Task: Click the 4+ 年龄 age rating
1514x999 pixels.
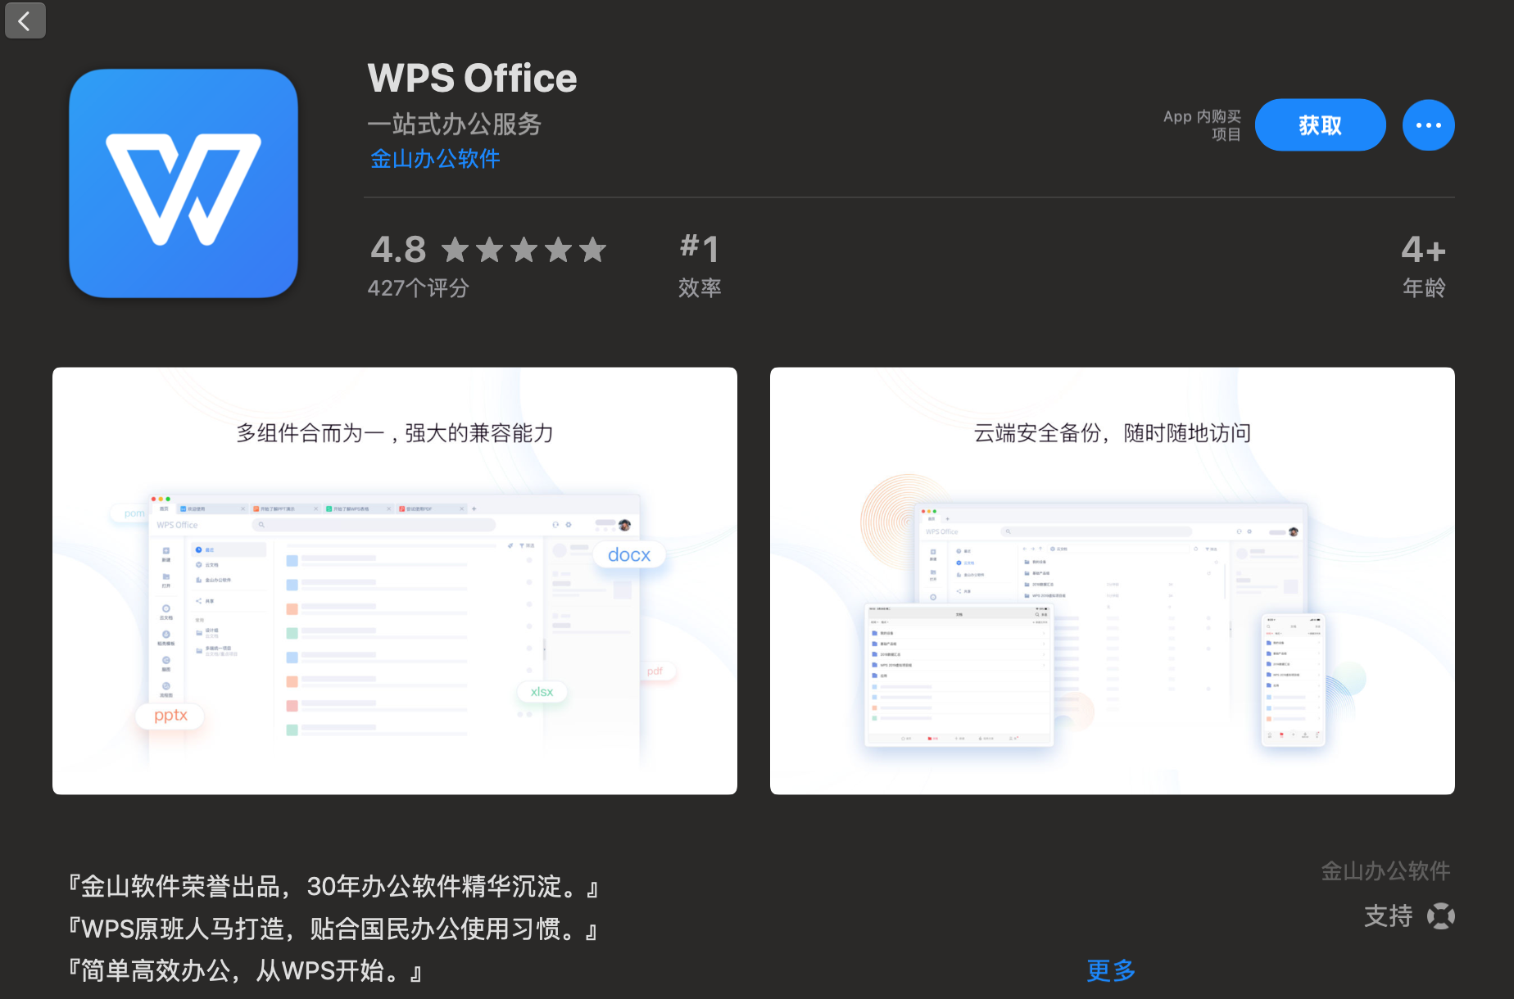Action: click(x=1424, y=266)
